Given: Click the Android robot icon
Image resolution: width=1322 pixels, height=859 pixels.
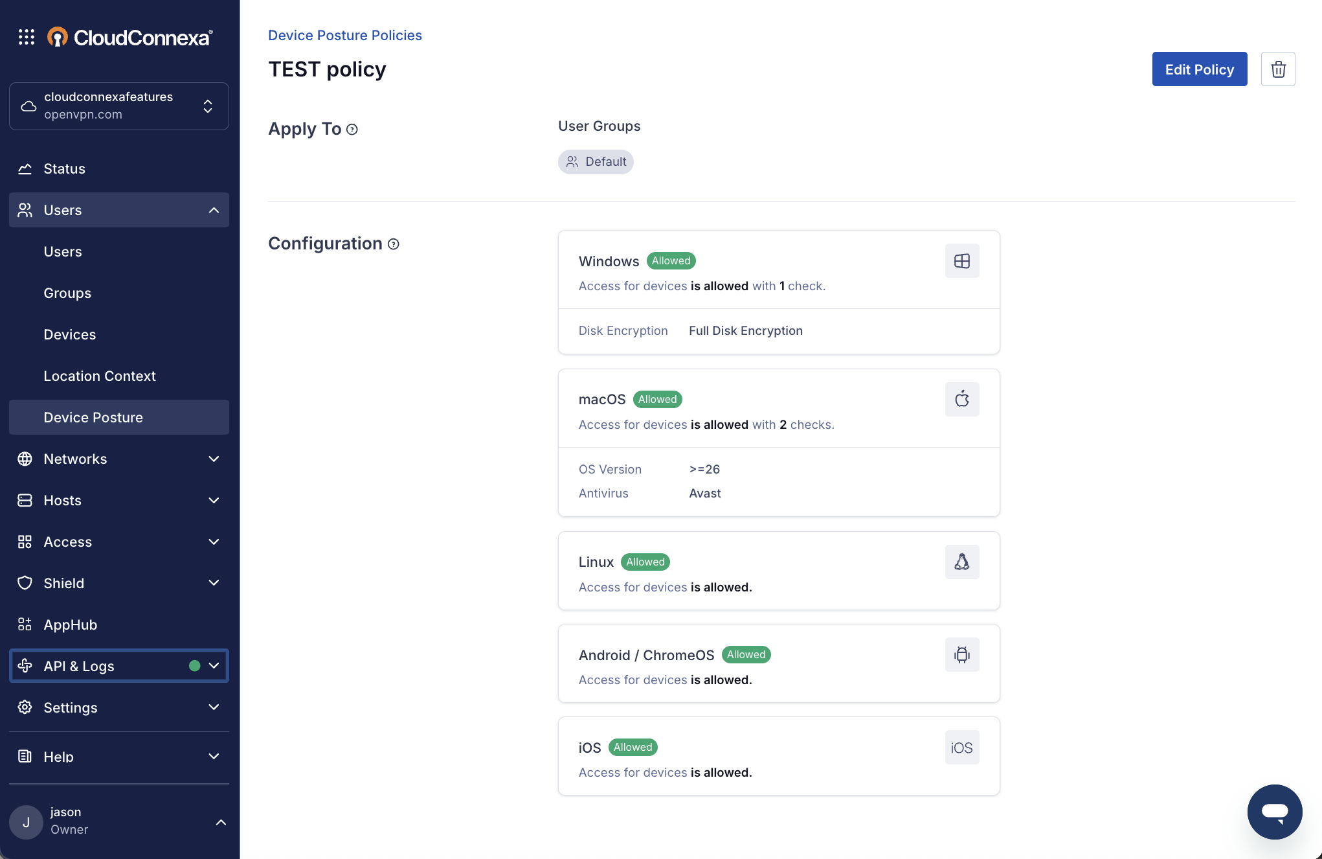Looking at the screenshot, I should point(961,655).
